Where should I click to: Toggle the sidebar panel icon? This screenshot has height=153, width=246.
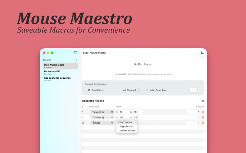(75, 53)
